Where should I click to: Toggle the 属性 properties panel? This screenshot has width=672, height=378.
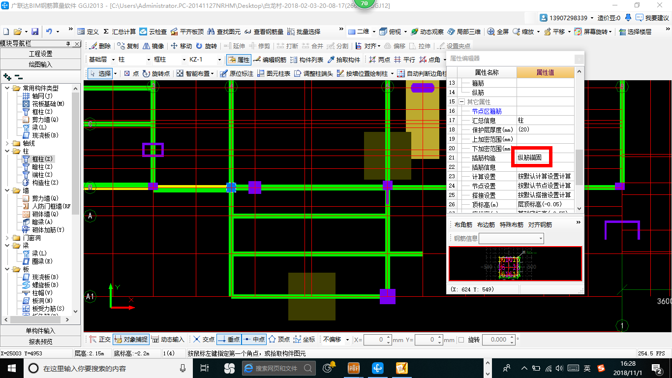pos(239,60)
